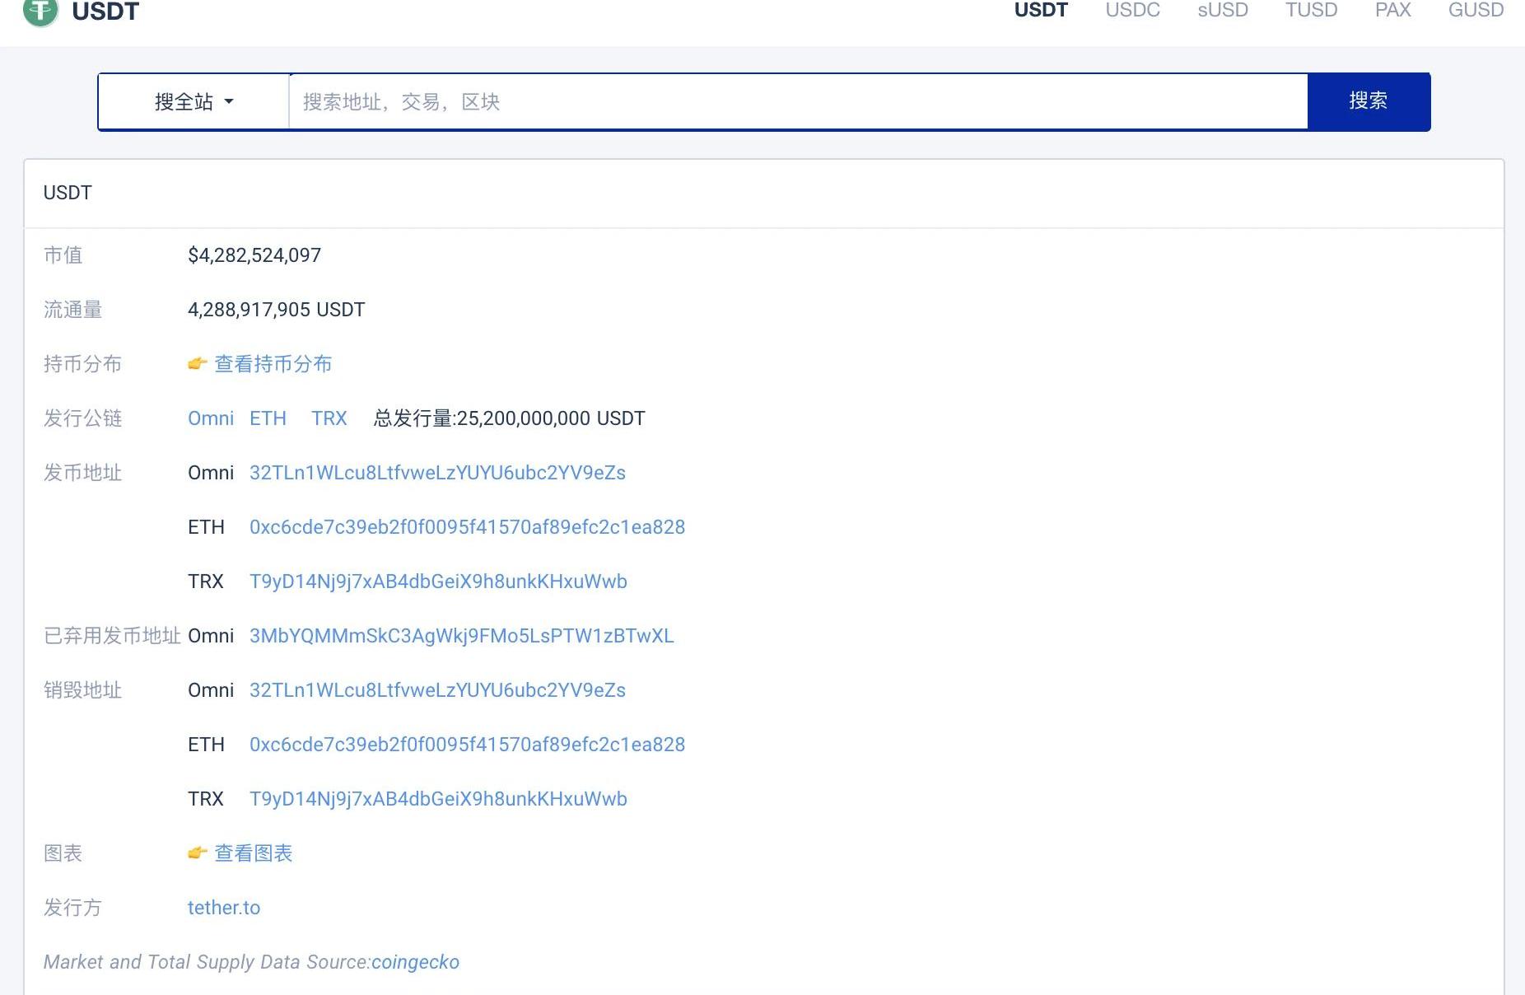The image size is (1525, 995).
Task: Switch to the PAX tab
Action: point(1392,10)
